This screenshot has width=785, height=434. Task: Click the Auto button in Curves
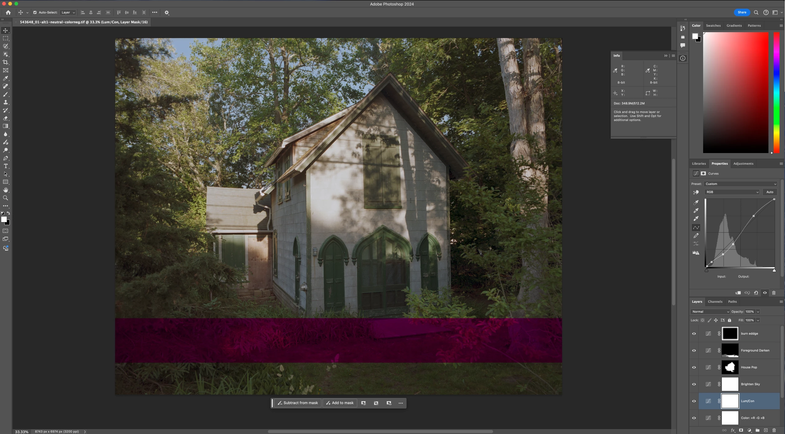770,192
